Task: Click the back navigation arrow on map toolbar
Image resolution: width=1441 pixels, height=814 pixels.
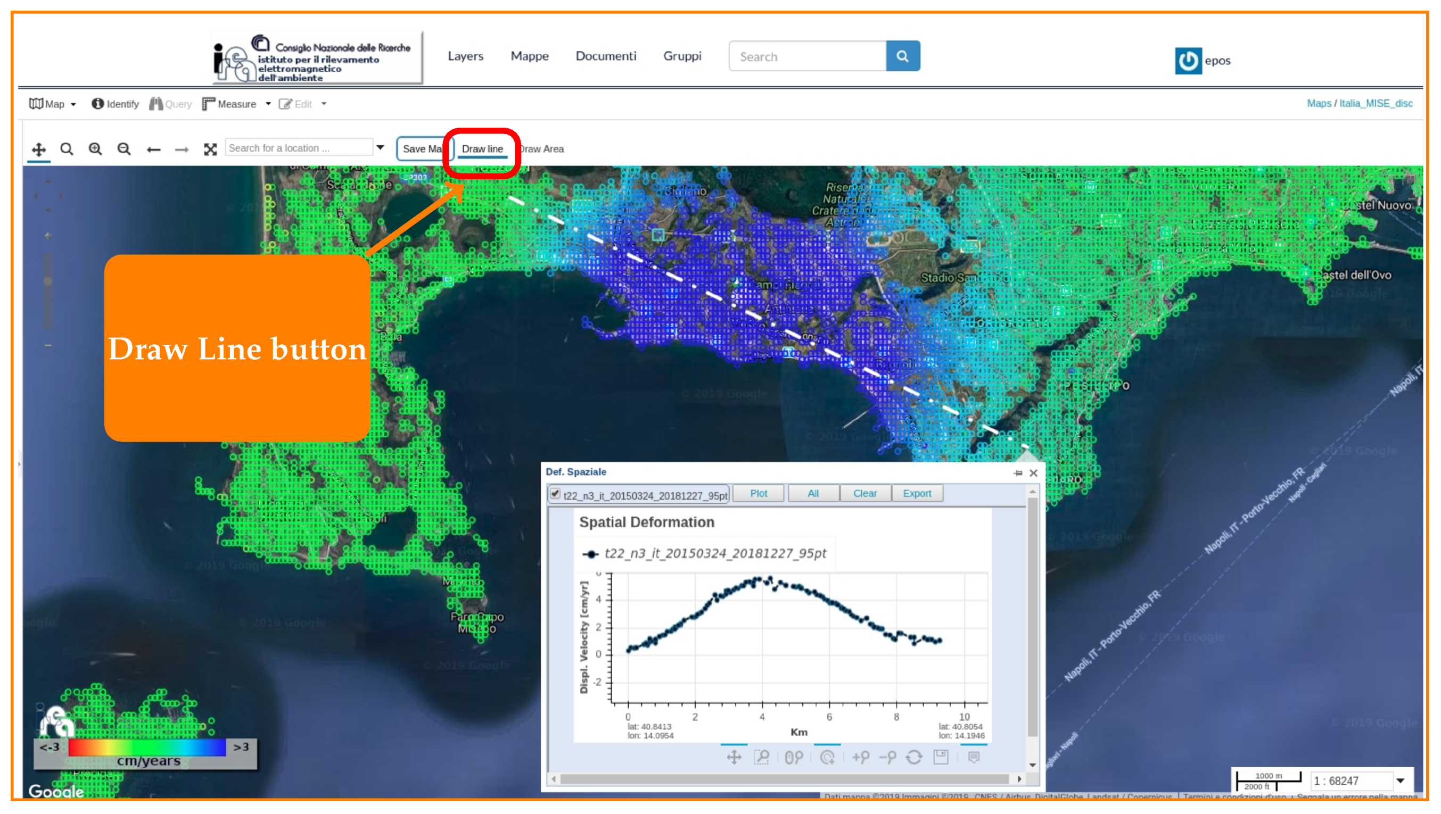Action: coord(153,149)
